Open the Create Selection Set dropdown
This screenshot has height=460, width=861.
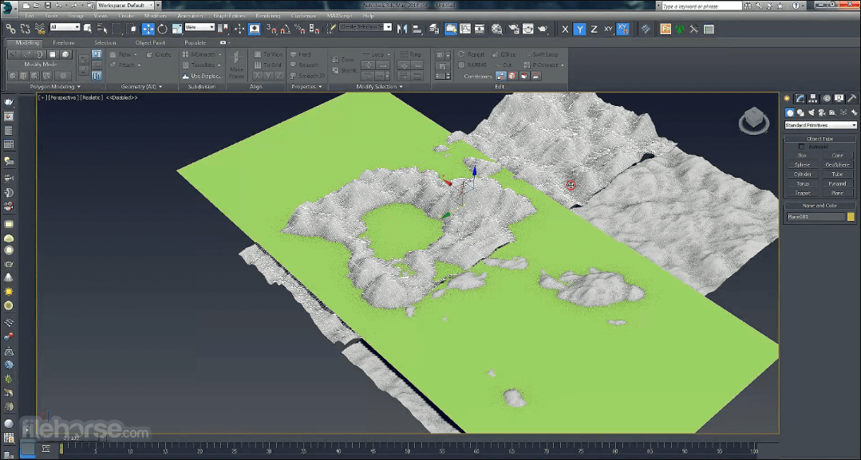(x=365, y=27)
